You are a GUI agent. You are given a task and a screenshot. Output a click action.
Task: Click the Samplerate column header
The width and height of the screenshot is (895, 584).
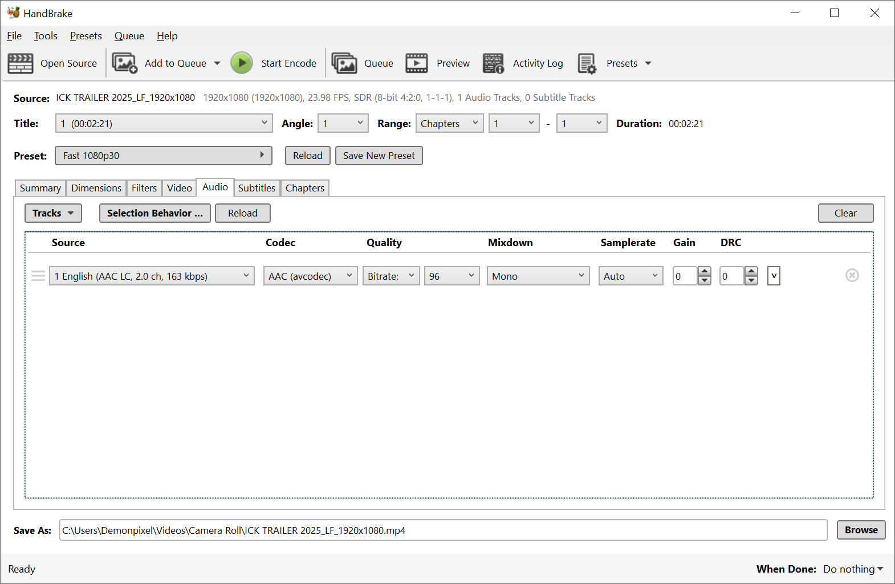[x=628, y=243]
